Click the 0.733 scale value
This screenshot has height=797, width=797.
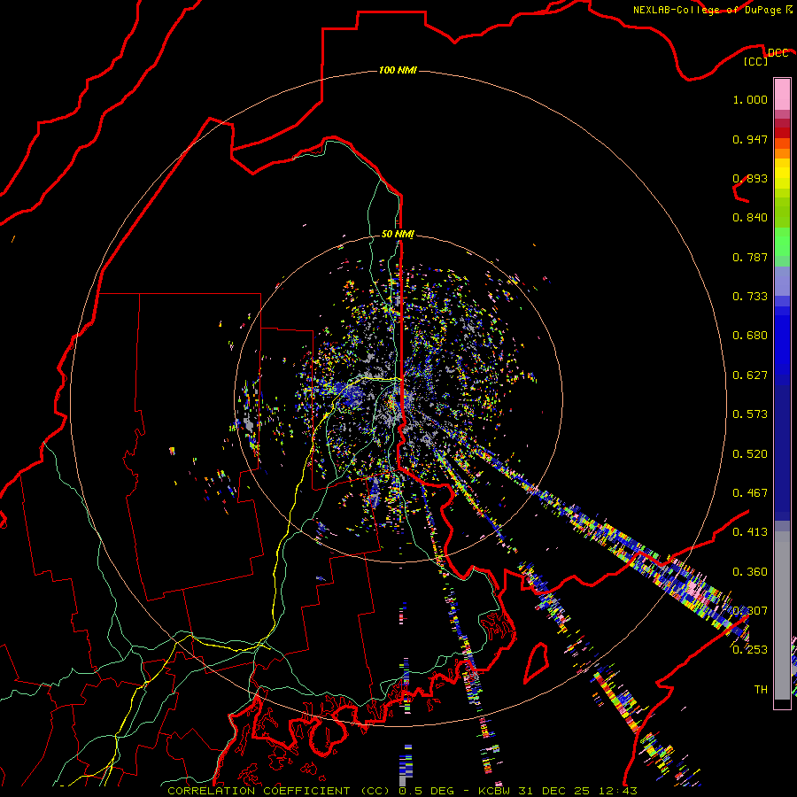750,297
